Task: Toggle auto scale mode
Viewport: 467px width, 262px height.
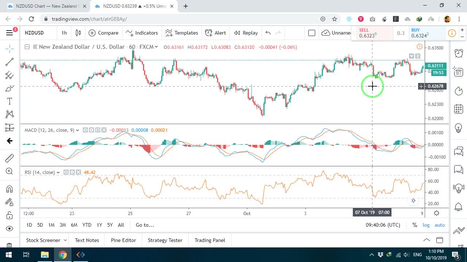Action: click(x=440, y=225)
